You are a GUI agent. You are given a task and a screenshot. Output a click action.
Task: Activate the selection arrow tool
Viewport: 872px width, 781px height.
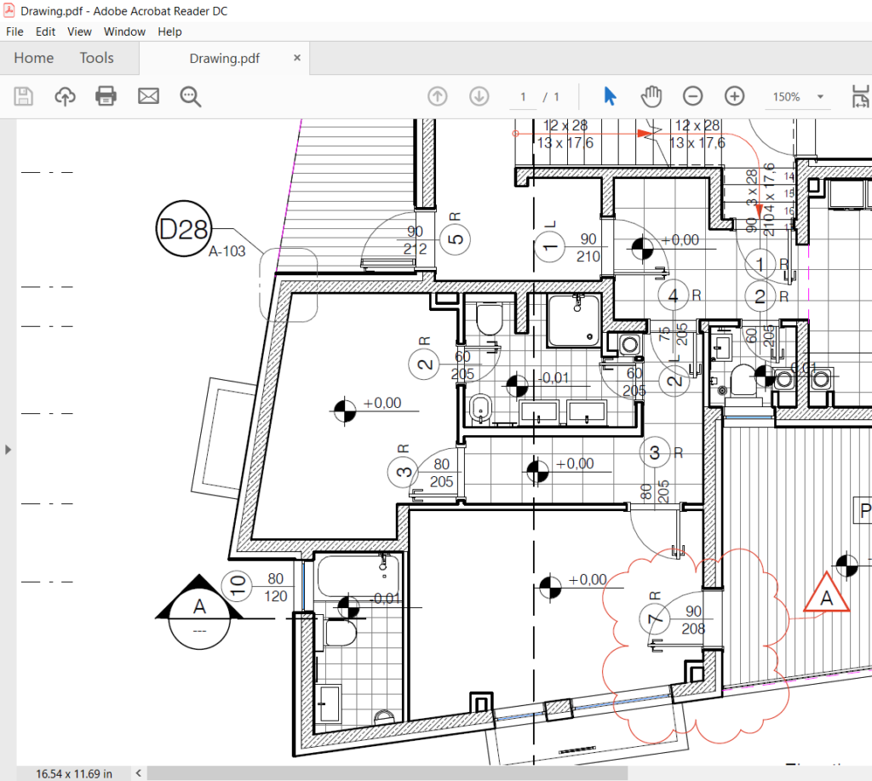coord(610,96)
